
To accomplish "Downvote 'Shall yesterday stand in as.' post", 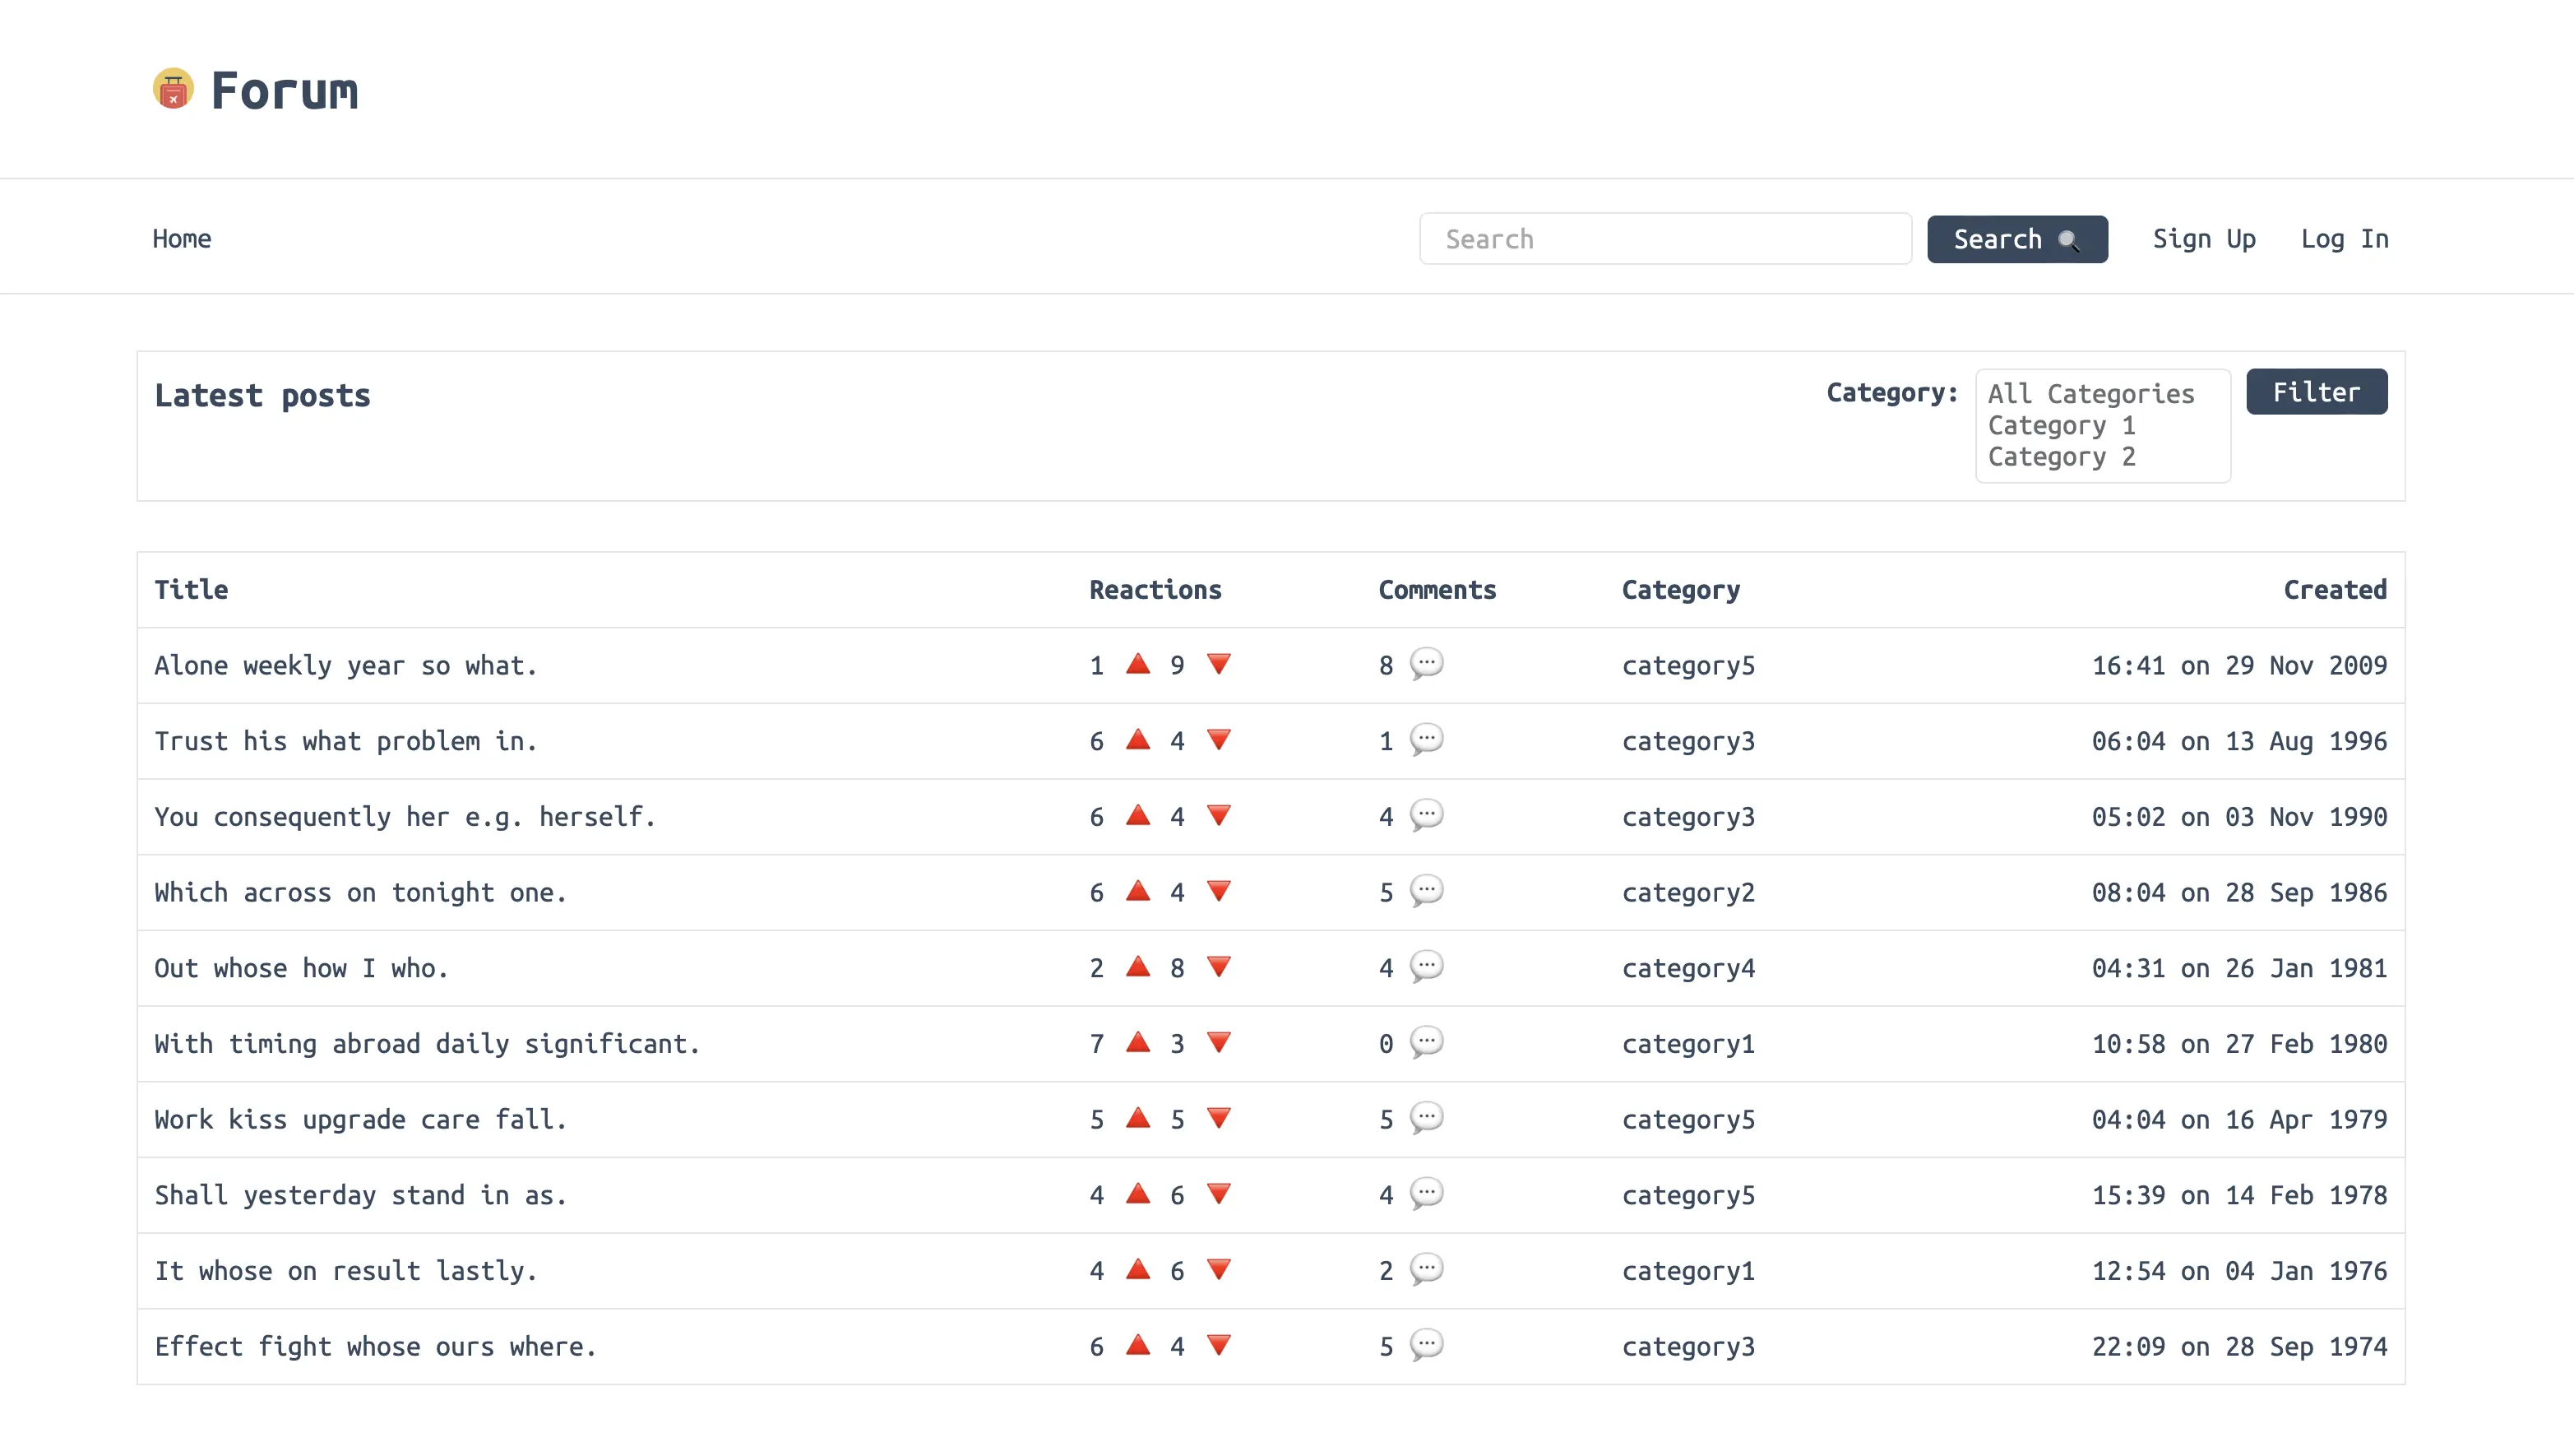I will 1219,1194.
